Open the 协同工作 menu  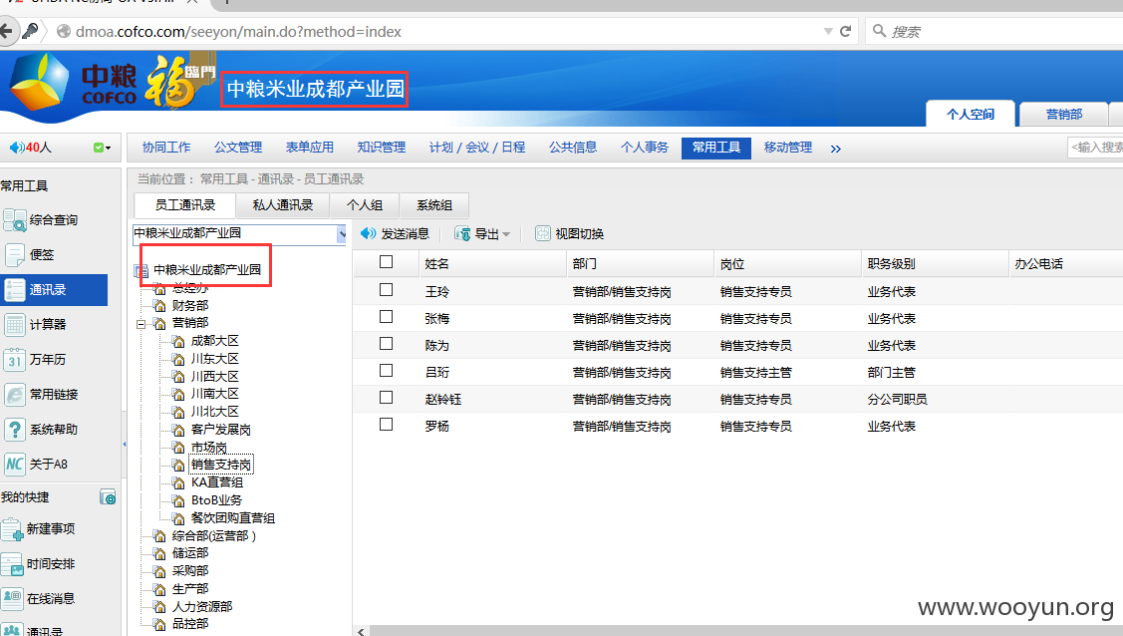click(x=166, y=148)
